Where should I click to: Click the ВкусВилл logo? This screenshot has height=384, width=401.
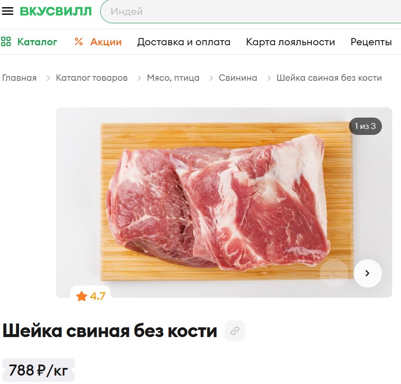pyautogui.click(x=56, y=11)
